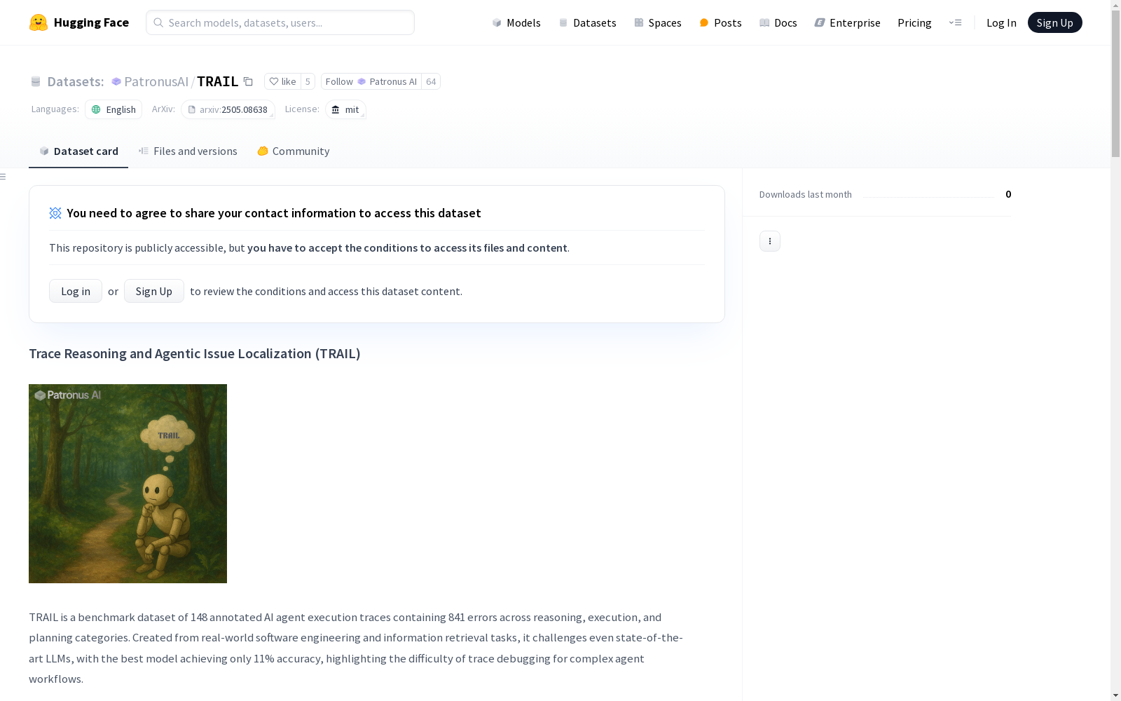Image resolution: width=1121 pixels, height=701 pixels.
Task: Open the Files and versions tab
Action: pos(188,151)
